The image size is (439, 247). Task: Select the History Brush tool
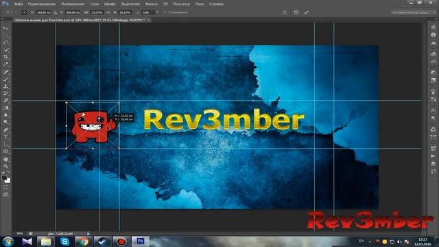(x=5, y=93)
